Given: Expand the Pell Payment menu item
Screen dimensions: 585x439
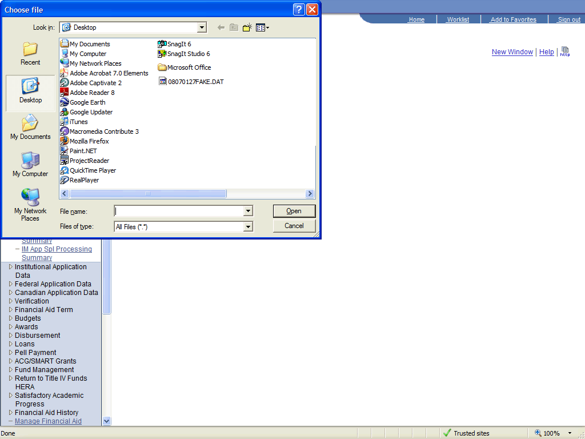Looking at the screenshot, I should 33,352.
